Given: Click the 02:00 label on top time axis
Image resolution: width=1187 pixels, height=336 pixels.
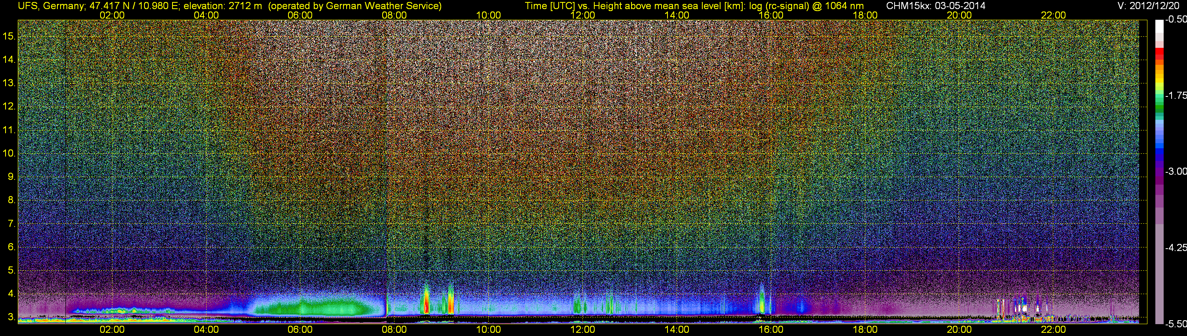Looking at the screenshot, I should (x=112, y=15).
